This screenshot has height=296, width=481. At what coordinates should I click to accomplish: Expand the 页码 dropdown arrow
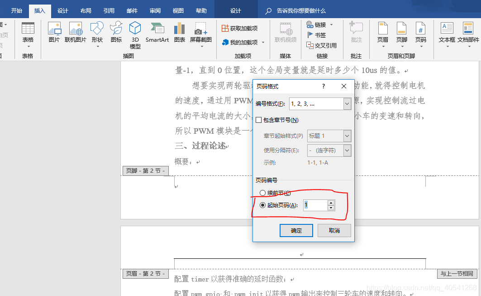(x=421, y=47)
